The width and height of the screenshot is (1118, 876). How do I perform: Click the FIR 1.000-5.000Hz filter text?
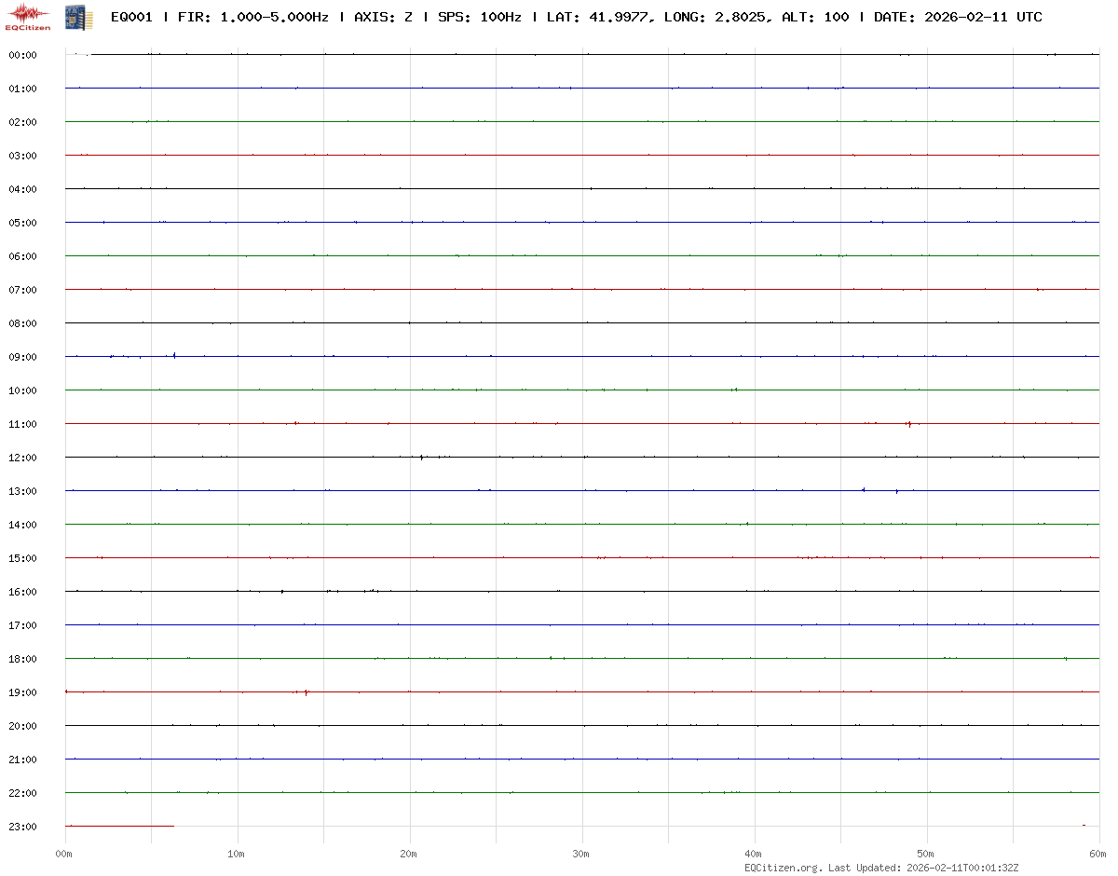253,17
